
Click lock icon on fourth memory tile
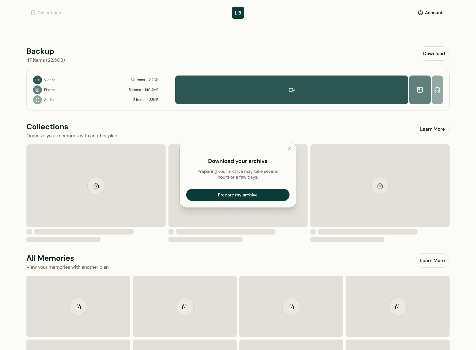pos(398,306)
